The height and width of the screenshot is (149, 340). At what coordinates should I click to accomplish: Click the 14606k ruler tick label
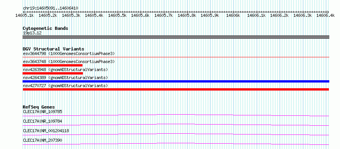(x=233, y=15)
